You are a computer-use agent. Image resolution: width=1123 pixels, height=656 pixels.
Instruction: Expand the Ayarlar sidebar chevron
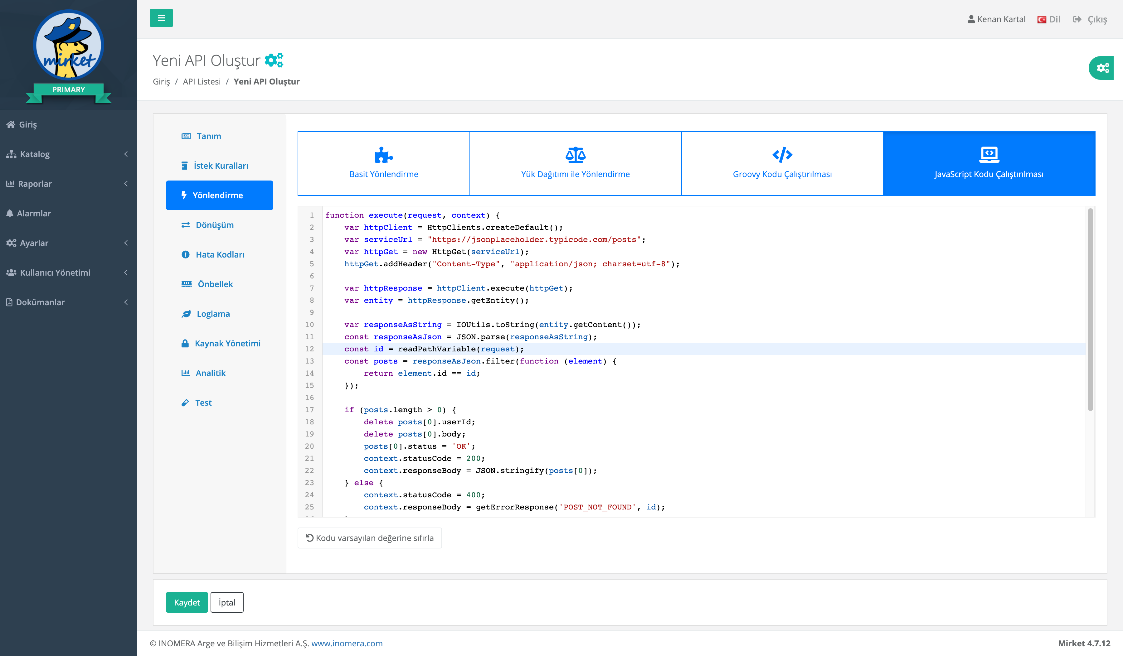[126, 243]
